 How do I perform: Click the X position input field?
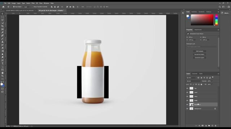[192, 40]
